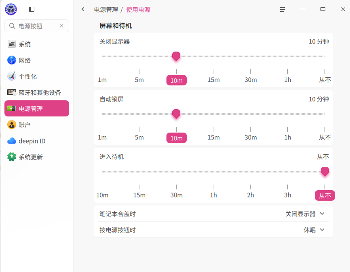Click the 个性化 paintbrush icon

click(12, 76)
